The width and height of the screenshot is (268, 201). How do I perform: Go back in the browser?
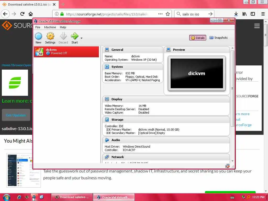coord(5,14)
